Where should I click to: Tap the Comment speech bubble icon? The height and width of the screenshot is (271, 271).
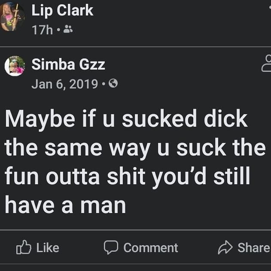(x=111, y=247)
